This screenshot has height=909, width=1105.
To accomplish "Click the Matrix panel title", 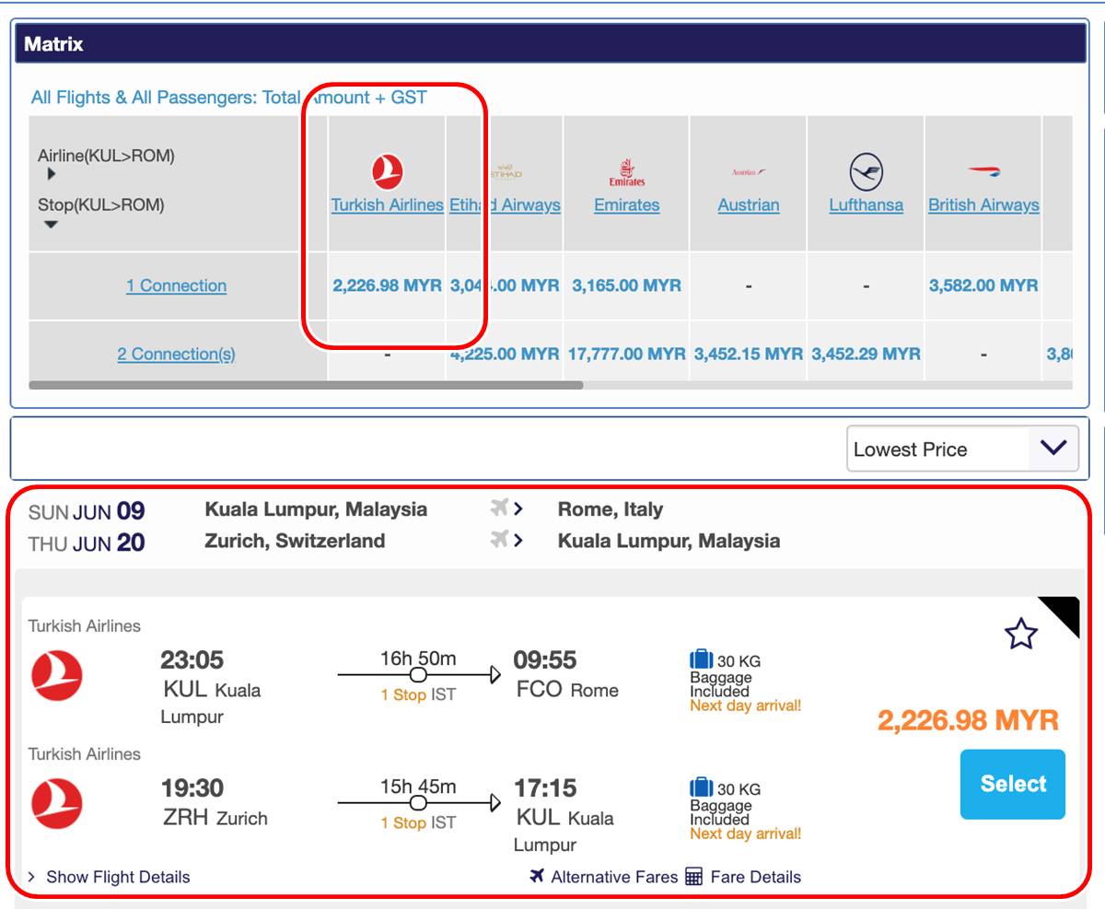I will click(x=53, y=43).
